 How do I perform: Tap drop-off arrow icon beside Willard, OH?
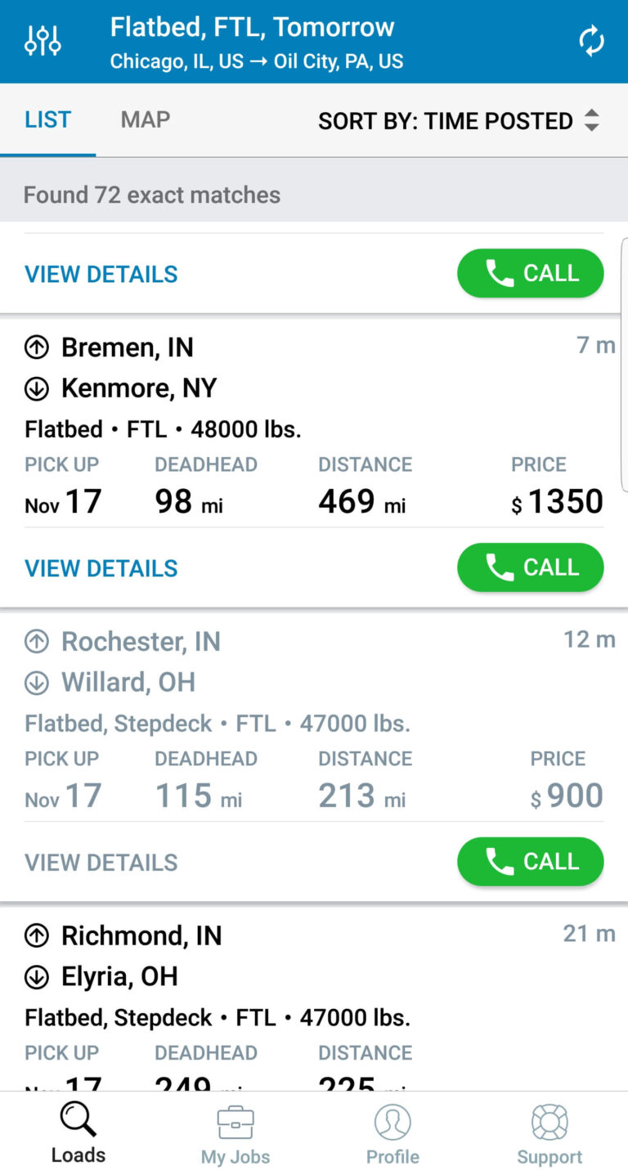click(37, 683)
